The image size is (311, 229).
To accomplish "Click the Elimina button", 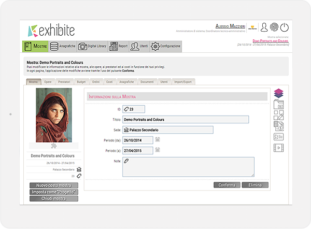I will [x=255, y=185].
